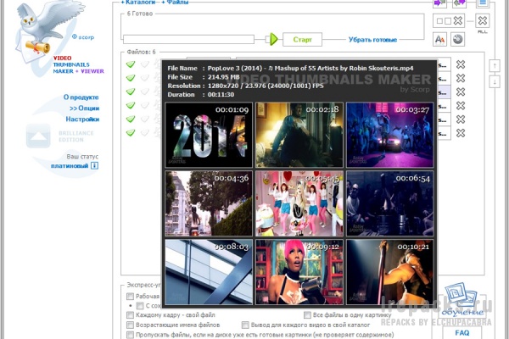Click the empty progress bar next to Старт

coord(188,40)
